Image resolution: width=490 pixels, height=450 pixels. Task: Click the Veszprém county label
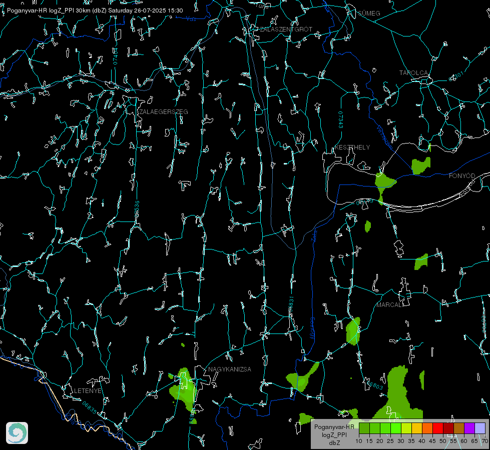[384, 137]
